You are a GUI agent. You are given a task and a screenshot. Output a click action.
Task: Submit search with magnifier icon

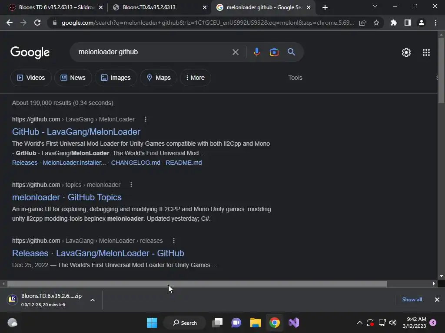click(291, 52)
